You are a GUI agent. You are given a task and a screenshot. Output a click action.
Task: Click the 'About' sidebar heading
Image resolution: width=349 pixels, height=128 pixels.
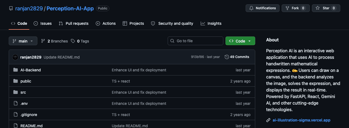pos(272,40)
